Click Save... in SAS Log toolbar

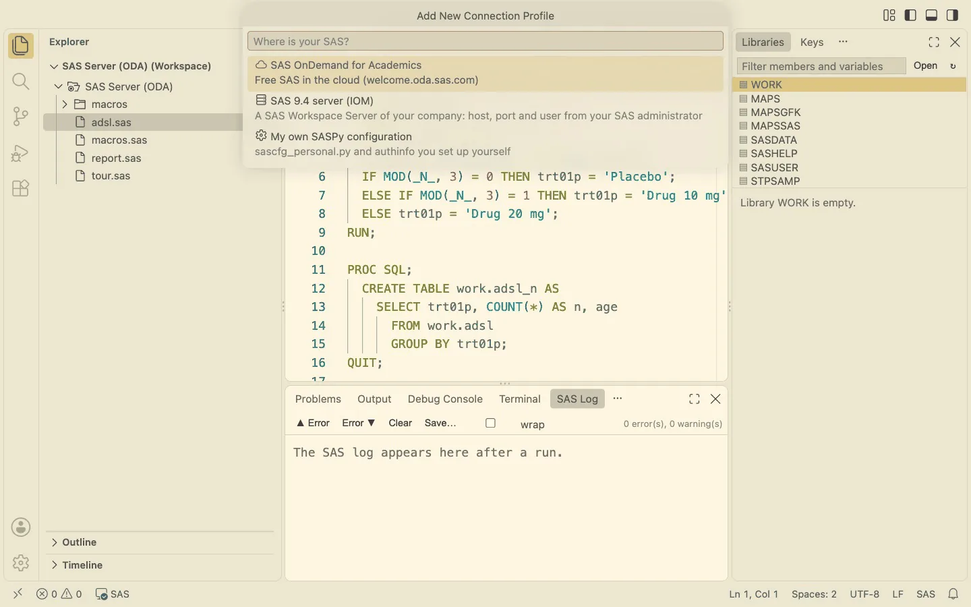click(440, 423)
